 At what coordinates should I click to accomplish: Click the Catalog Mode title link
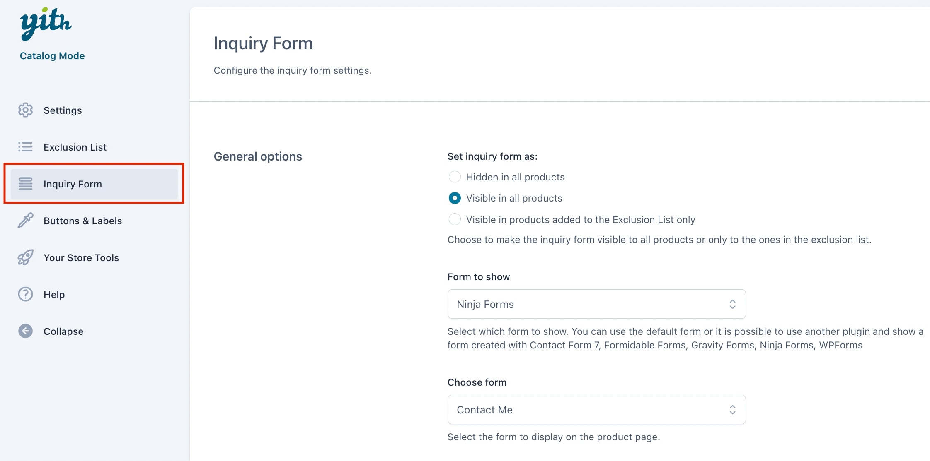click(52, 56)
